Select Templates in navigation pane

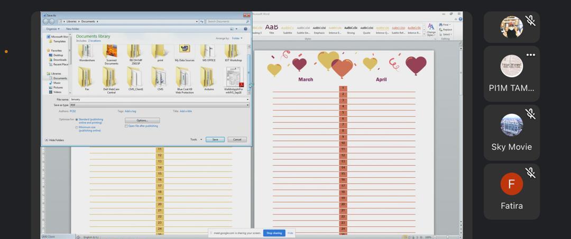click(57, 41)
